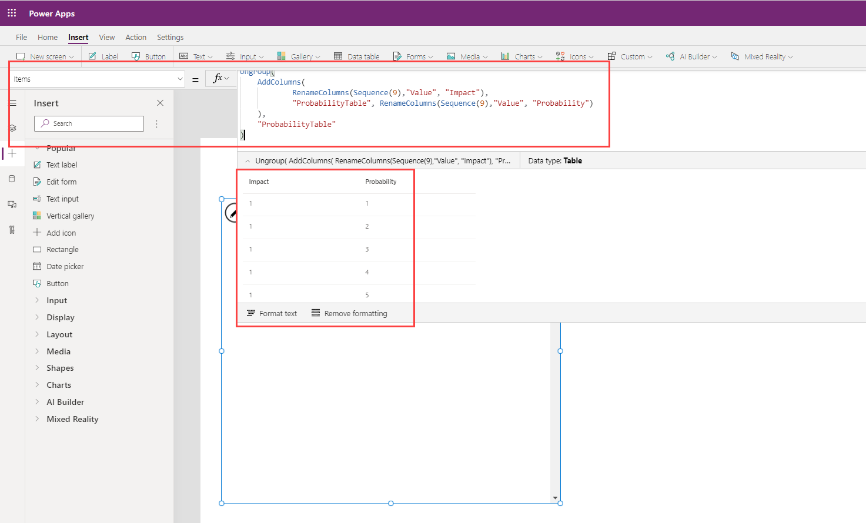Open Media icon in left sidebar
This screenshot has width=866, height=523.
12,204
